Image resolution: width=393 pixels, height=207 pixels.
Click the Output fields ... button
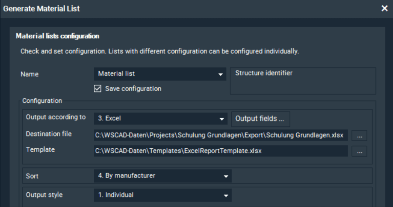tap(261, 119)
